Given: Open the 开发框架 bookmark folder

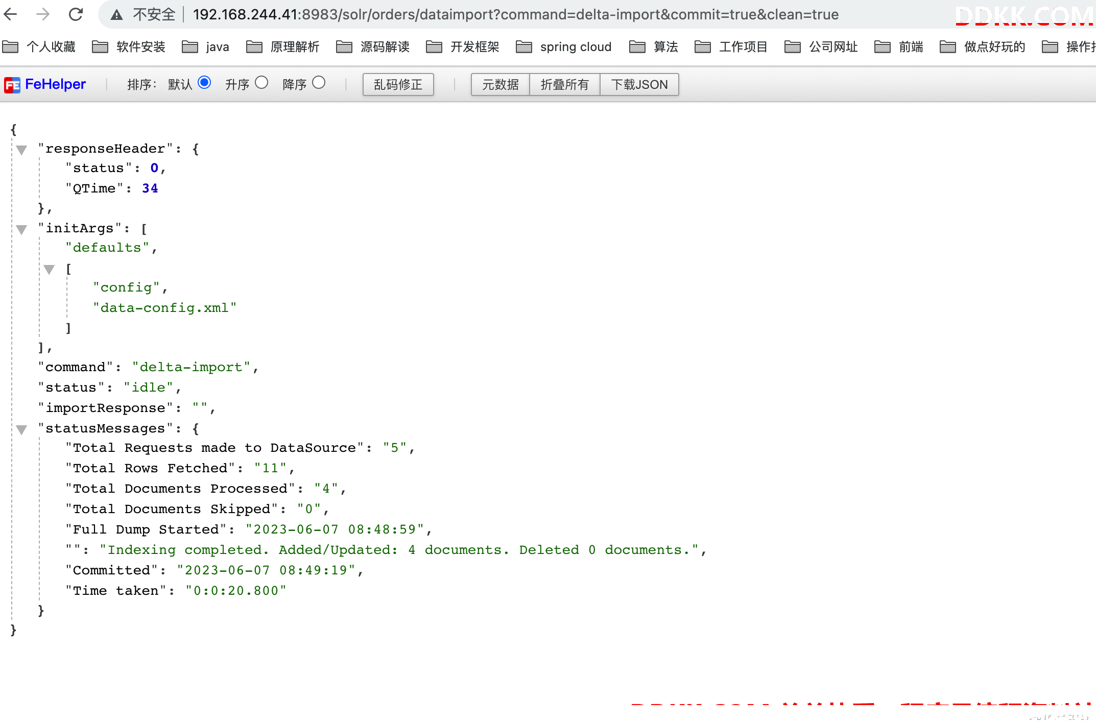Looking at the screenshot, I should [463, 47].
